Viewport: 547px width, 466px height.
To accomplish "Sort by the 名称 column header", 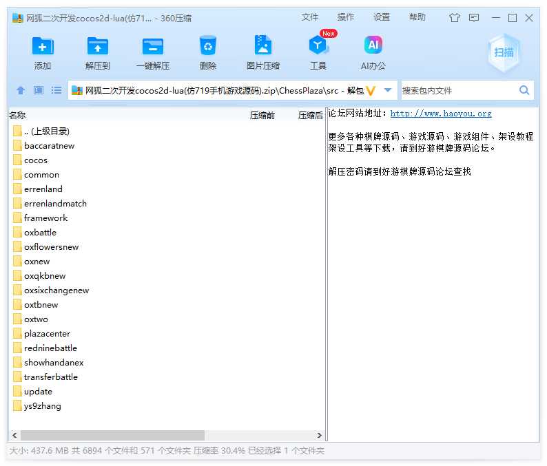I will 17,115.
